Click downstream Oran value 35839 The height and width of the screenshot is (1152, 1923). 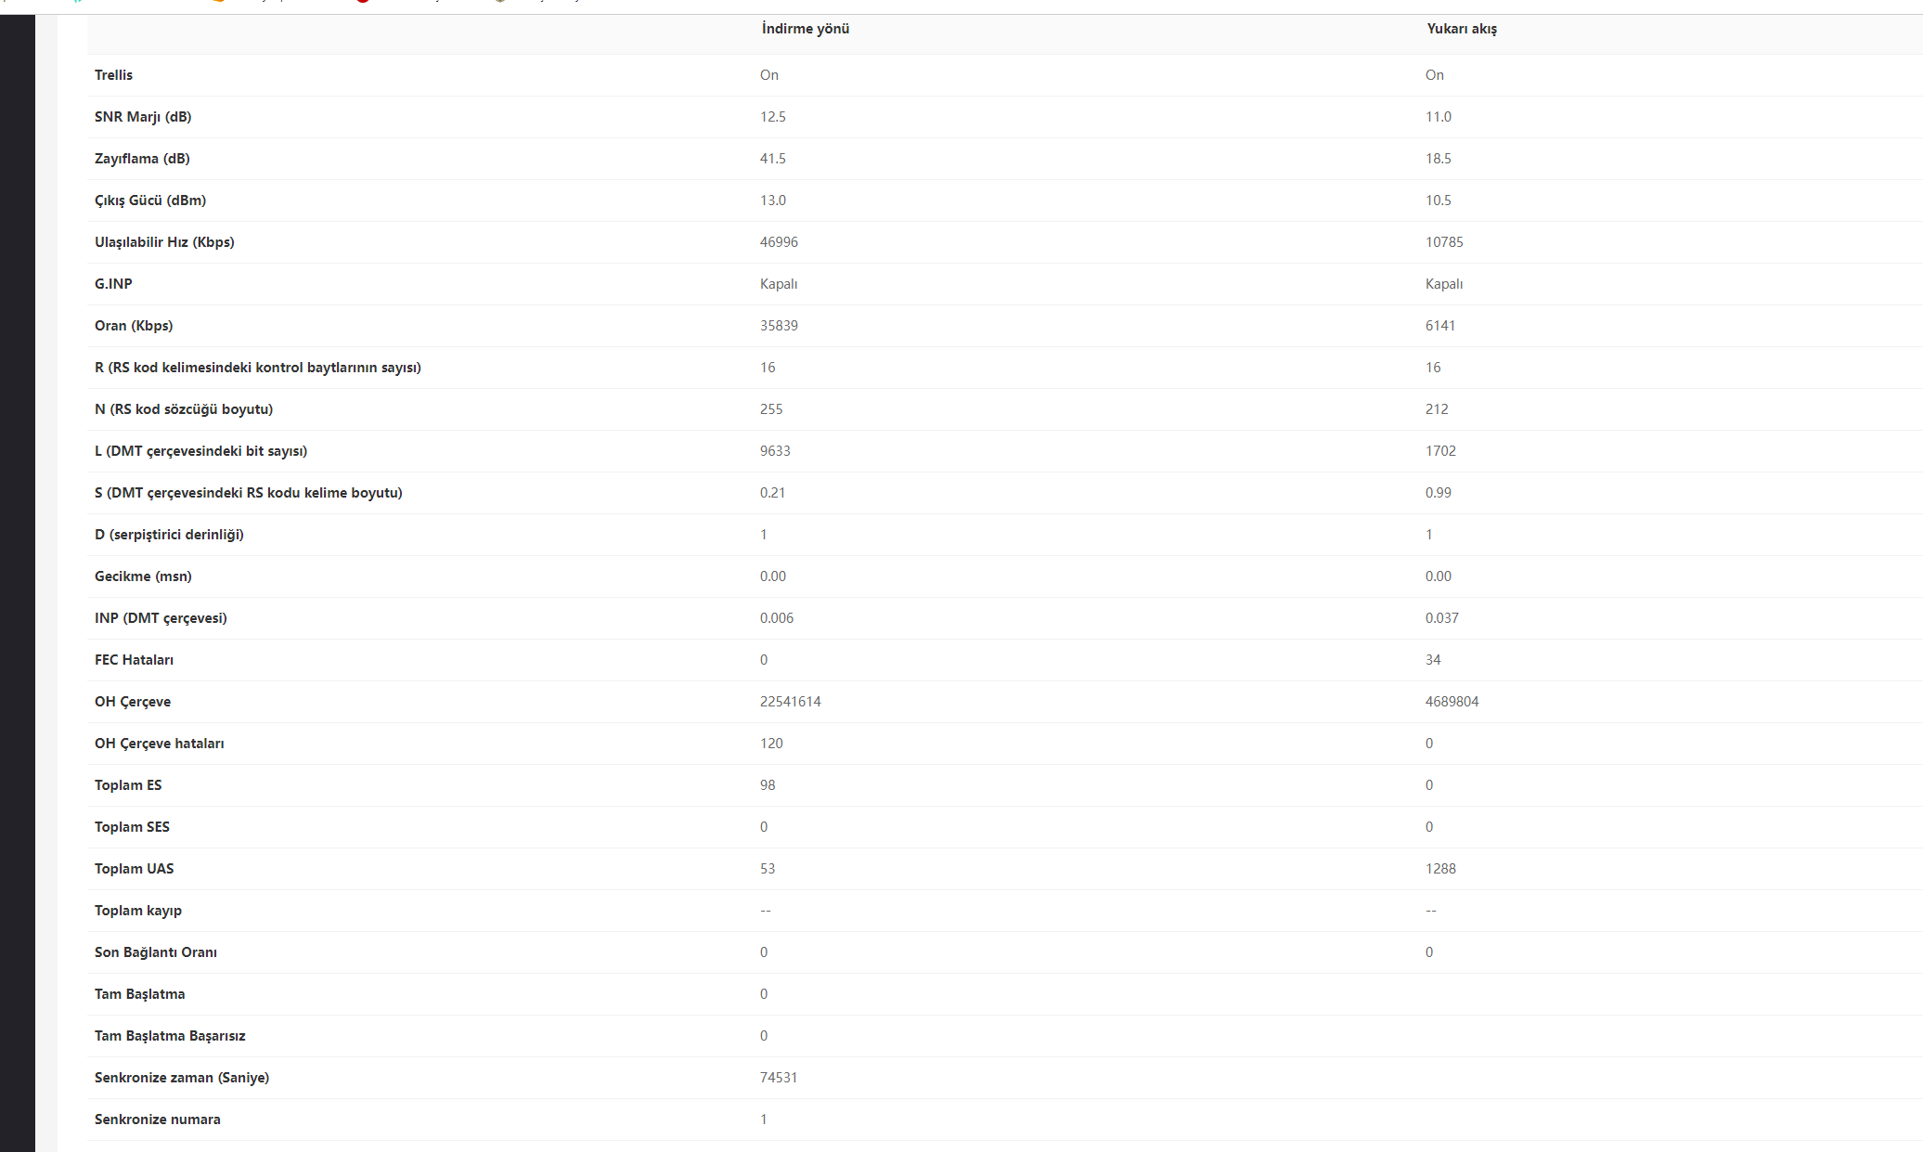779,326
